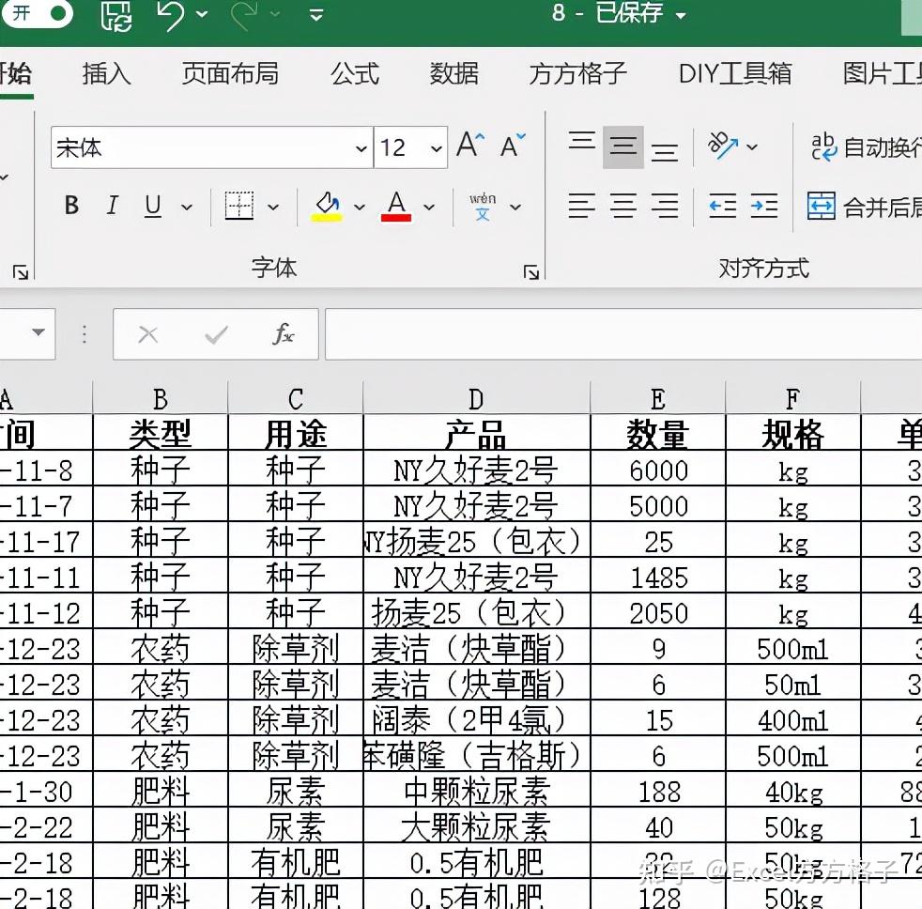Select Middle Align
922x909 pixels.
pos(623,146)
